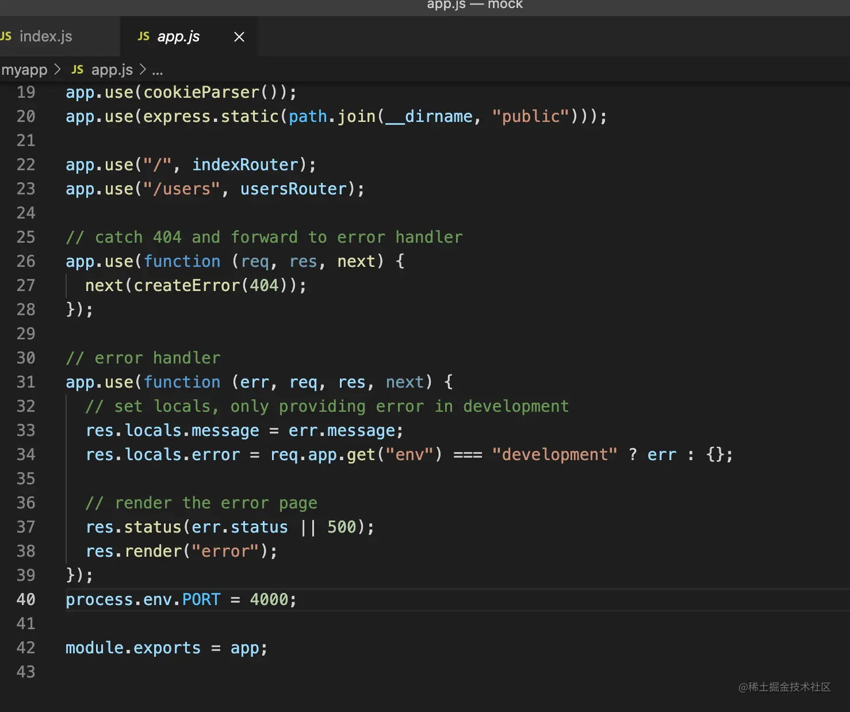Image resolution: width=850 pixels, height=712 pixels.
Task: Click line number 26 in the gutter
Action: click(26, 261)
